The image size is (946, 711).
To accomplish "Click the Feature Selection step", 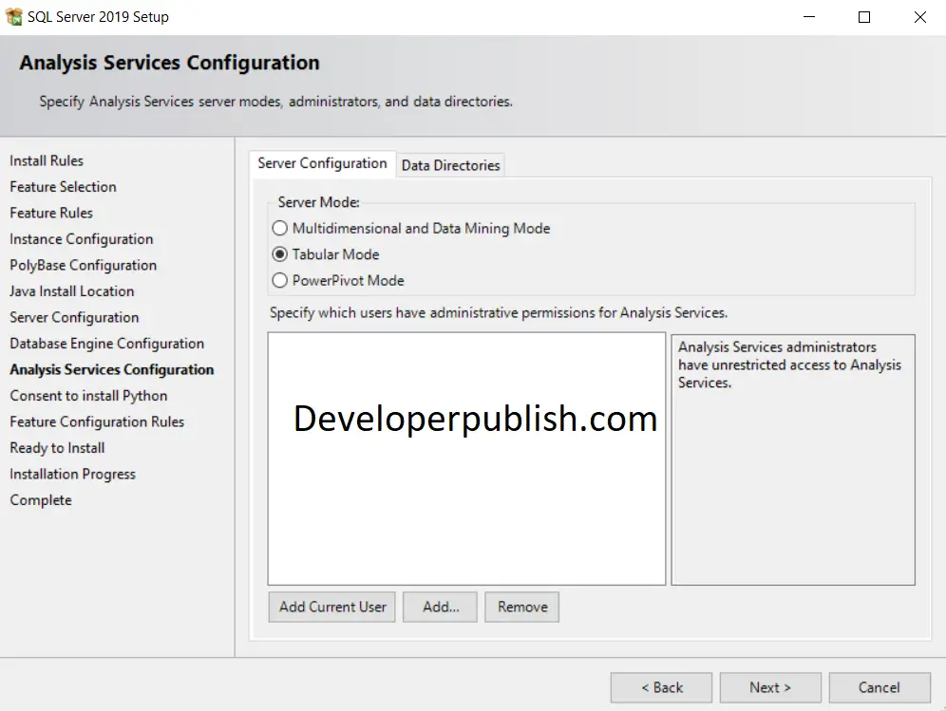I will (x=63, y=187).
